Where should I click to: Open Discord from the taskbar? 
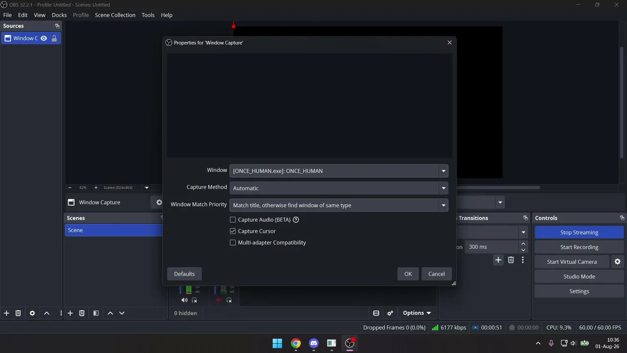point(313,343)
